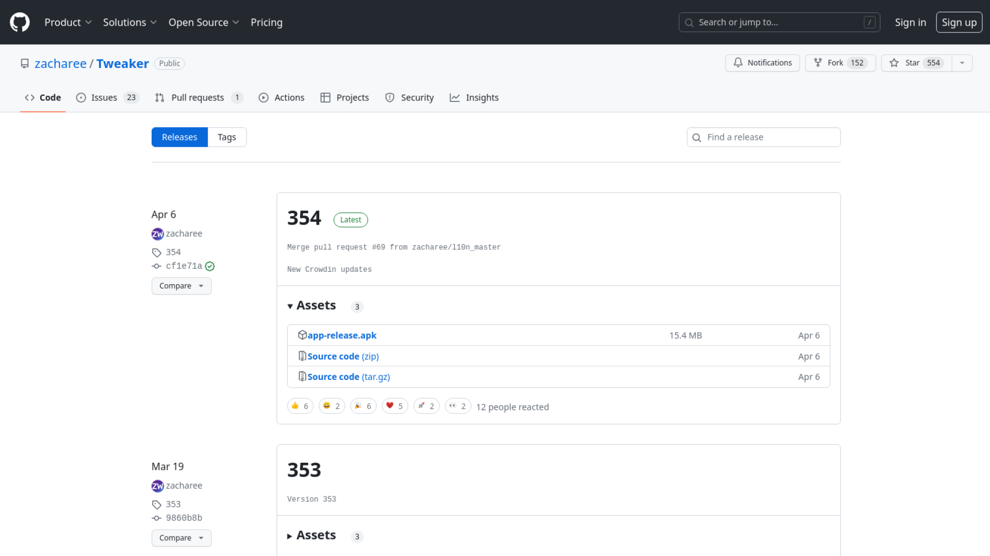Click the Notifications bell button

click(x=762, y=63)
